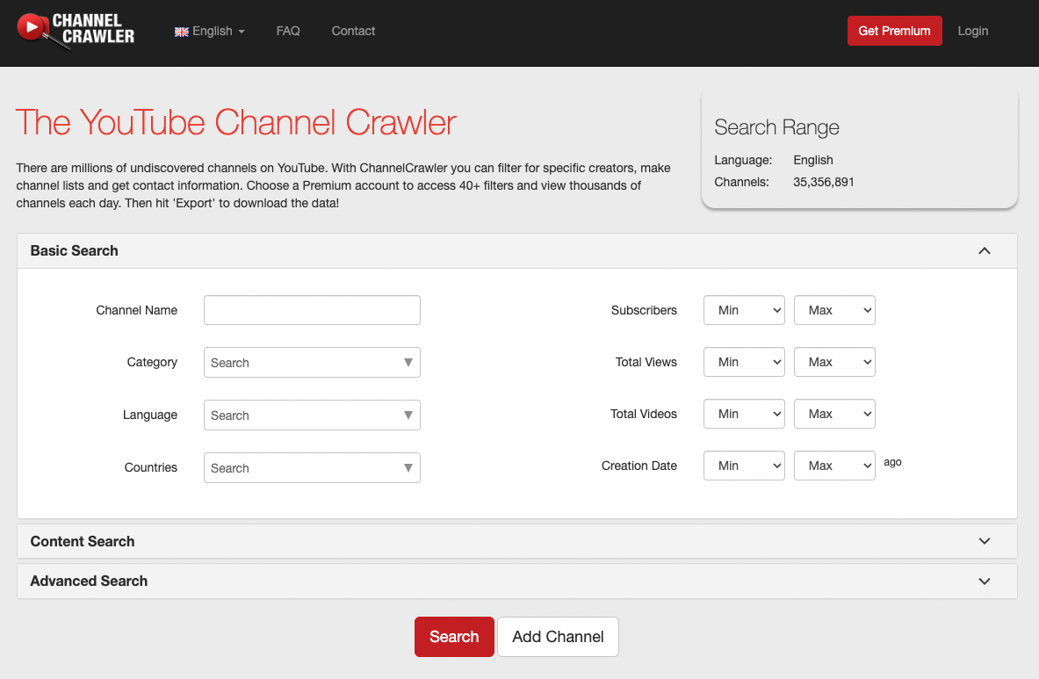Open the Countries search dropdown
The width and height of the screenshot is (1039, 679).
(311, 467)
